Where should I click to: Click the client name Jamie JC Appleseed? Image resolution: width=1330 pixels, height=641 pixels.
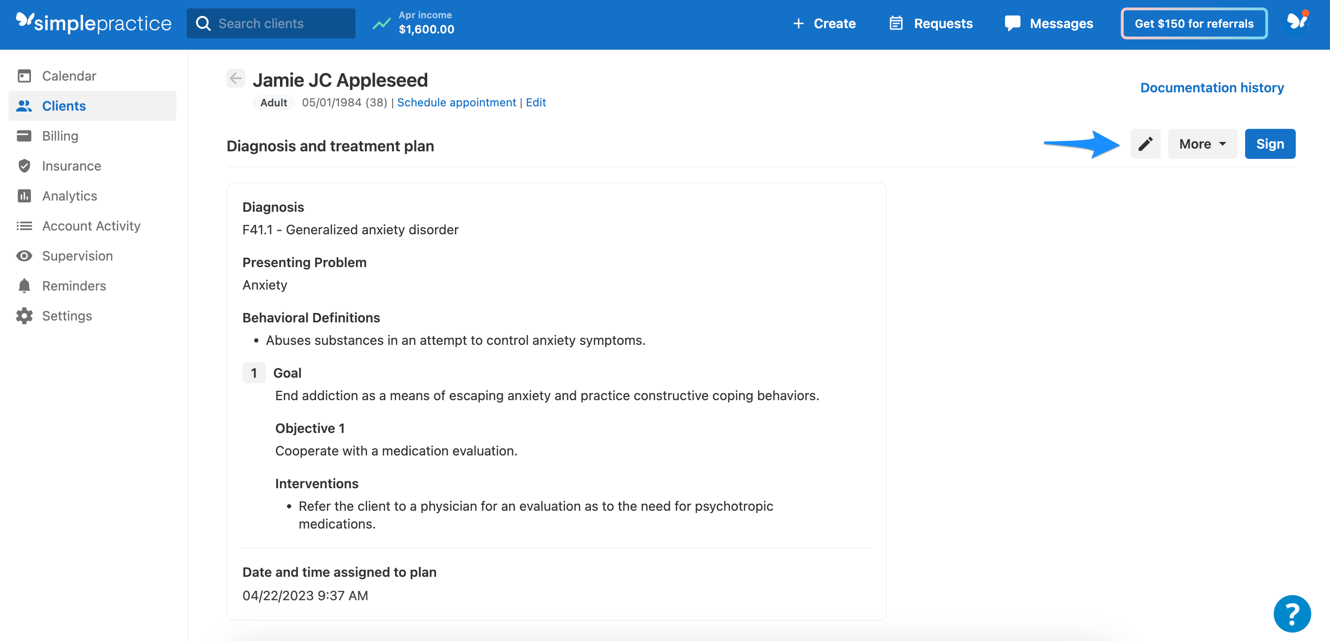tap(340, 80)
